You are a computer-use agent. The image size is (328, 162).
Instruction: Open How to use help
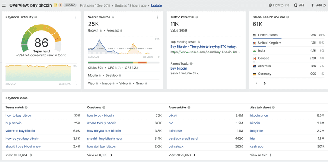click(279, 5)
